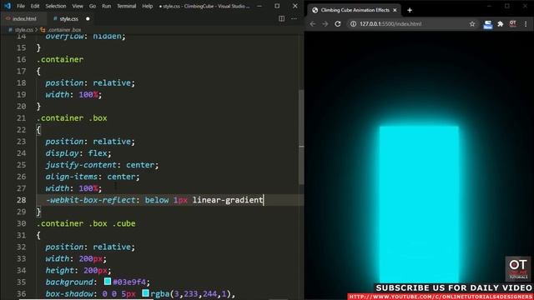Select the style.css editor tab
Screen dimensions: 534x300
click(68, 18)
